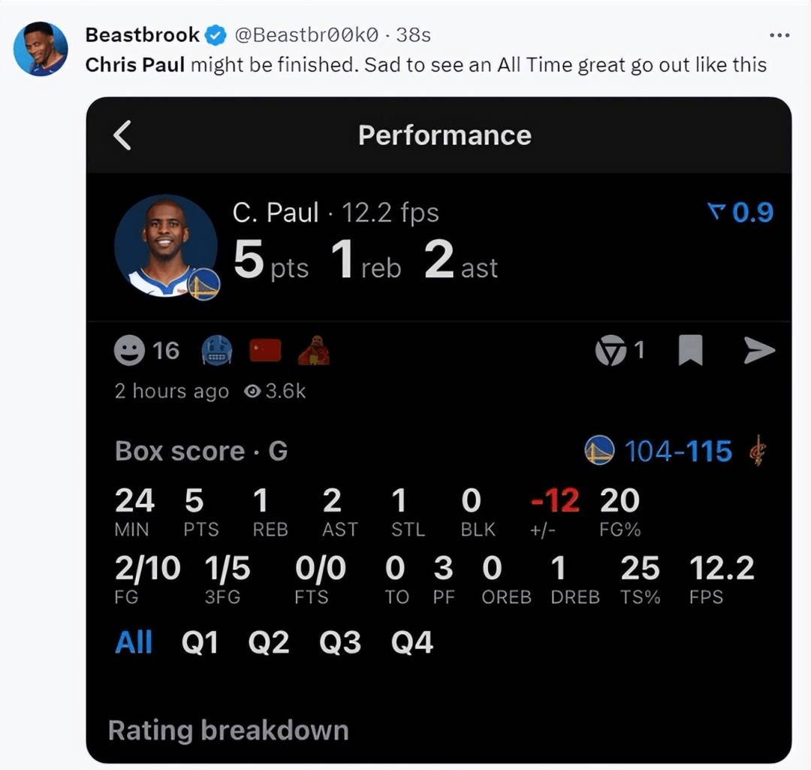Click the Cavaliers logo beside 104-115

(758, 450)
